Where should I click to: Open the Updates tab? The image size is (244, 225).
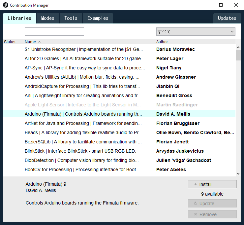[x=227, y=18]
